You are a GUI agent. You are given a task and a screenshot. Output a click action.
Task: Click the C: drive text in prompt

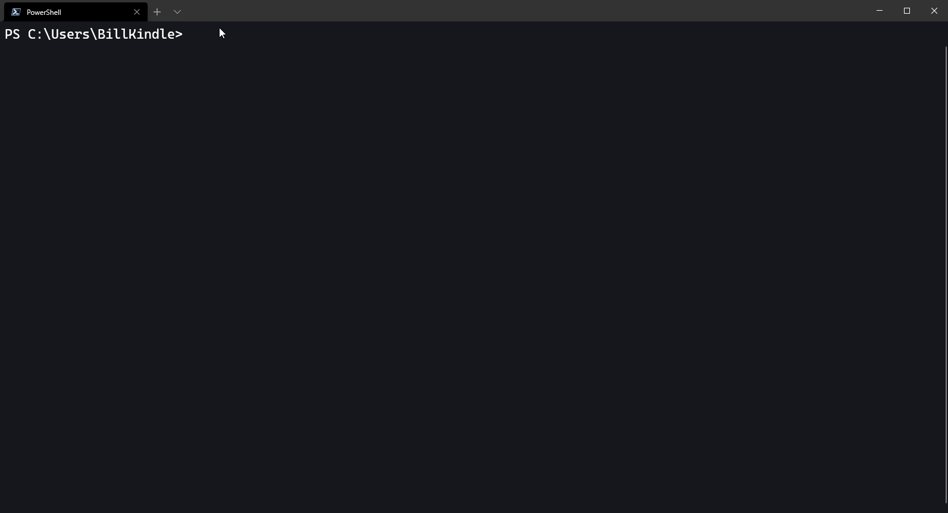(36, 35)
